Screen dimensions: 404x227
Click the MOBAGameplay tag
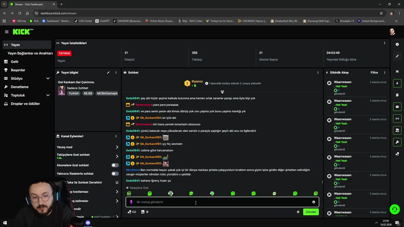pyautogui.click(x=107, y=93)
